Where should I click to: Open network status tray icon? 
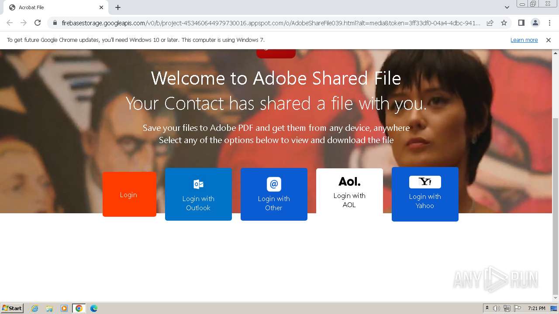(x=507, y=308)
